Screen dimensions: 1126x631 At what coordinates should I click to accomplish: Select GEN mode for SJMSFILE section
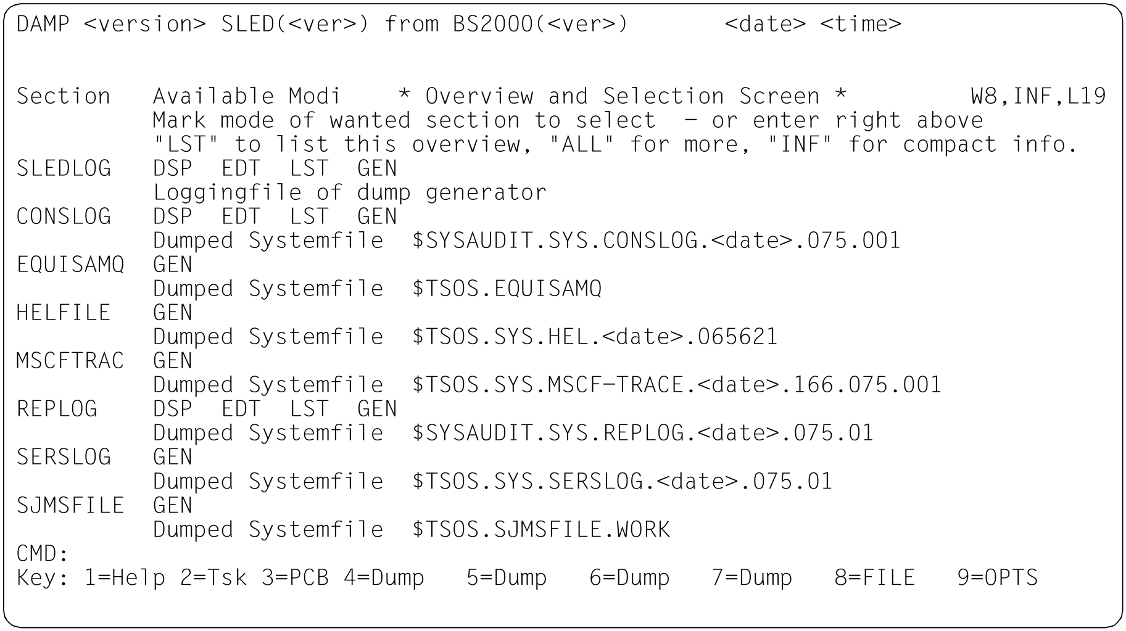click(x=172, y=505)
